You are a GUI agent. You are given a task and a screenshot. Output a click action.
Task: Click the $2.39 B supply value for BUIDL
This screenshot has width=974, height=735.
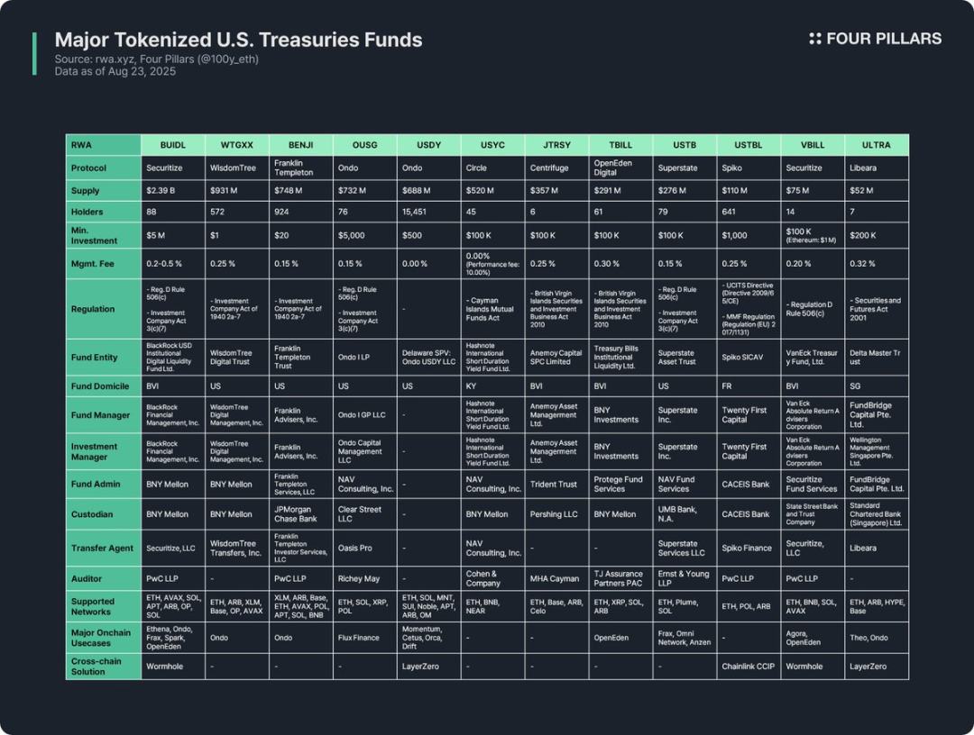pyautogui.click(x=163, y=191)
